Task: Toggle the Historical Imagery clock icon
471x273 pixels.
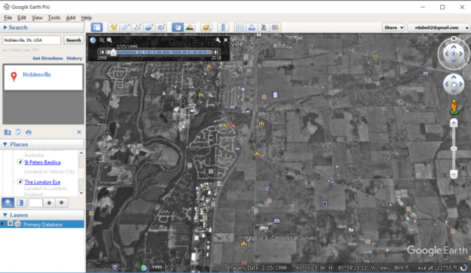Action: (177, 27)
